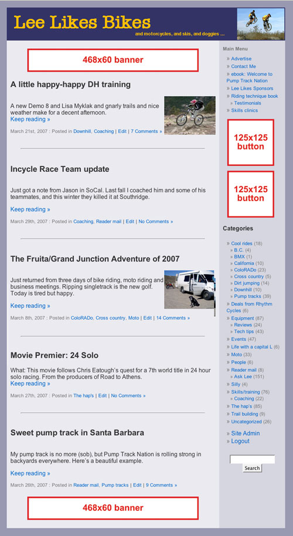Open the Ask Lee category
293x536 pixels.
[x=243, y=376]
